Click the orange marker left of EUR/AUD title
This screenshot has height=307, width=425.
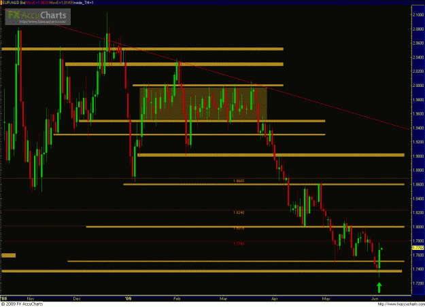click(x=1, y=3)
